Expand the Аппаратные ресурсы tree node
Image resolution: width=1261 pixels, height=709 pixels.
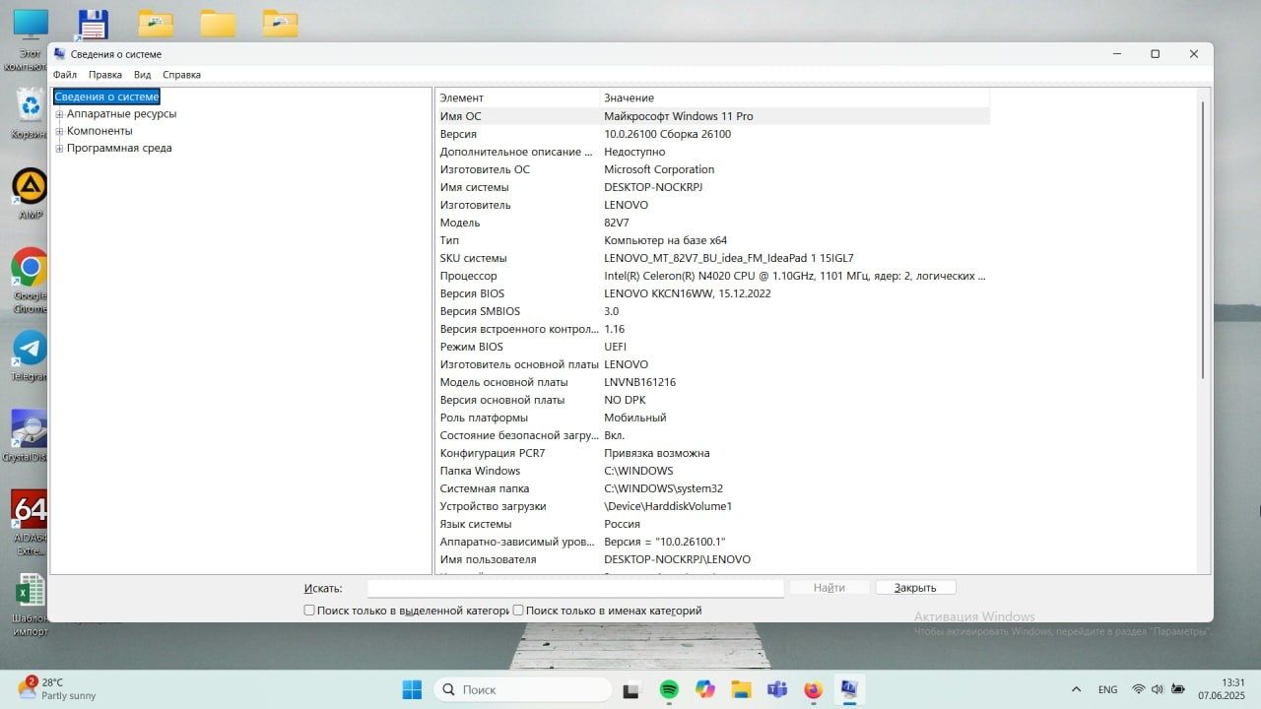pos(59,114)
